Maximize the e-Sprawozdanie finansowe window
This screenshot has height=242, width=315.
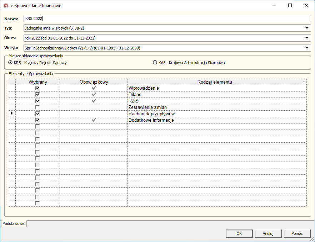[x=290, y=5]
